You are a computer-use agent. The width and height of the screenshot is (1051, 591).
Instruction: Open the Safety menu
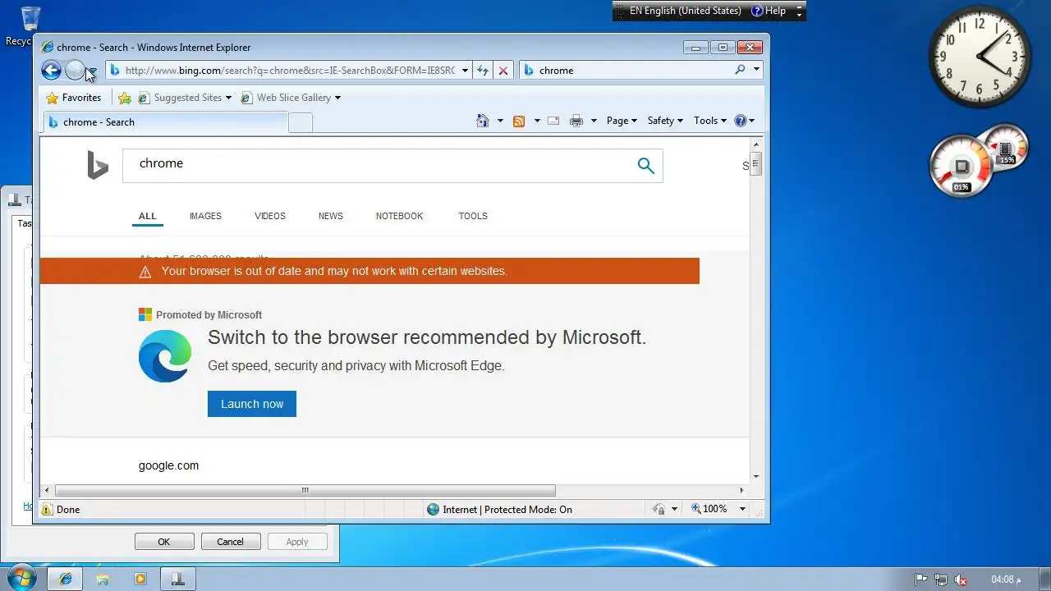pyautogui.click(x=665, y=121)
